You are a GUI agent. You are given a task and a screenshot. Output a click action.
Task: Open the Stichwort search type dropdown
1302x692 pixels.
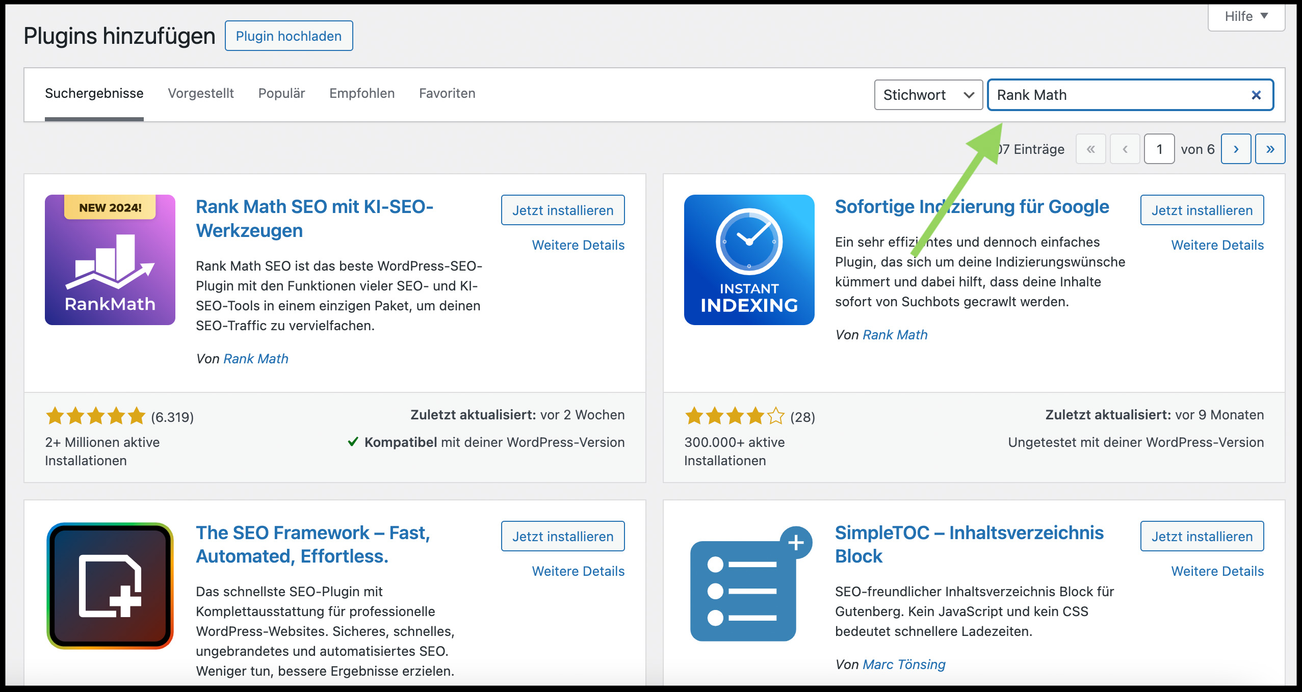tap(928, 95)
